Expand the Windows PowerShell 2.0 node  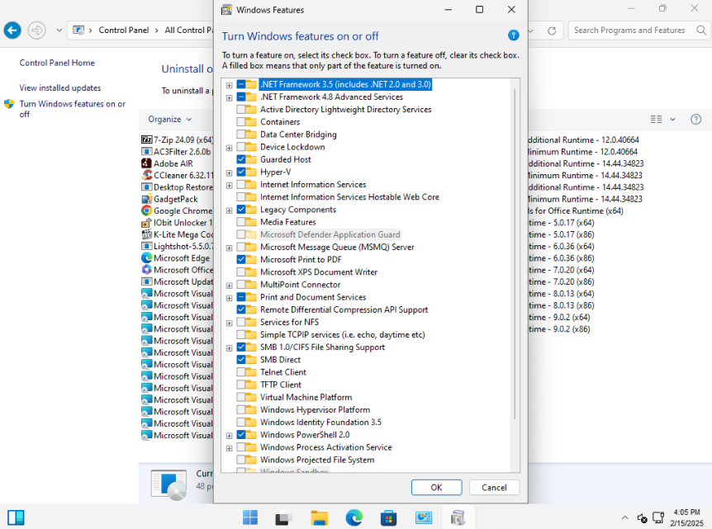[x=230, y=435]
